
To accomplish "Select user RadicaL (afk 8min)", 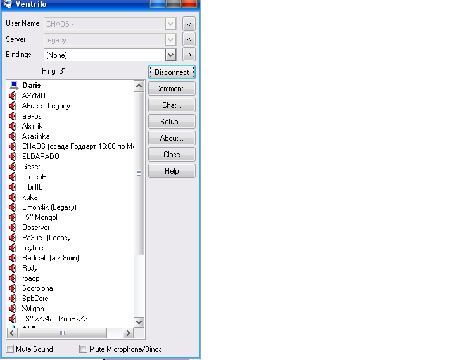I will [x=51, y=258].
